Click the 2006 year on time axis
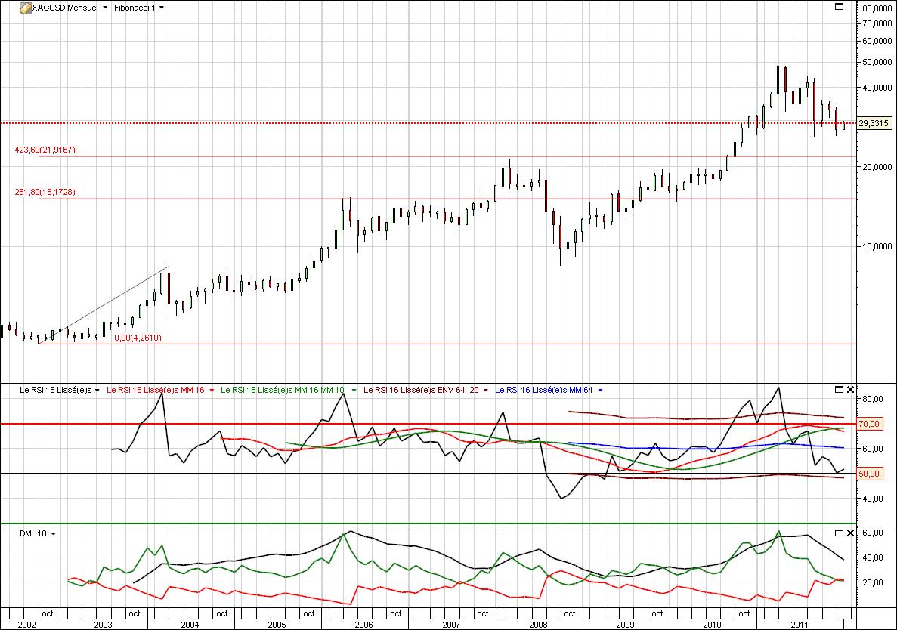Image resolution: width=897 pixels, height=630 pixels. click(x=363, y=625)
